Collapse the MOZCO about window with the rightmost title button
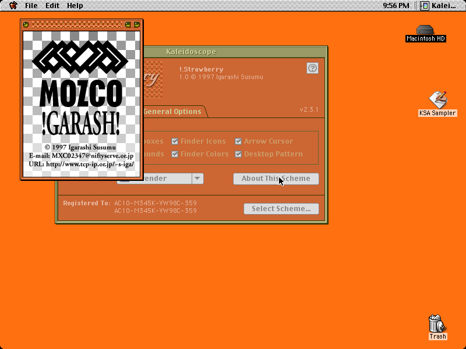The height and width of the screenshot is (349, 466). (137, 24)
